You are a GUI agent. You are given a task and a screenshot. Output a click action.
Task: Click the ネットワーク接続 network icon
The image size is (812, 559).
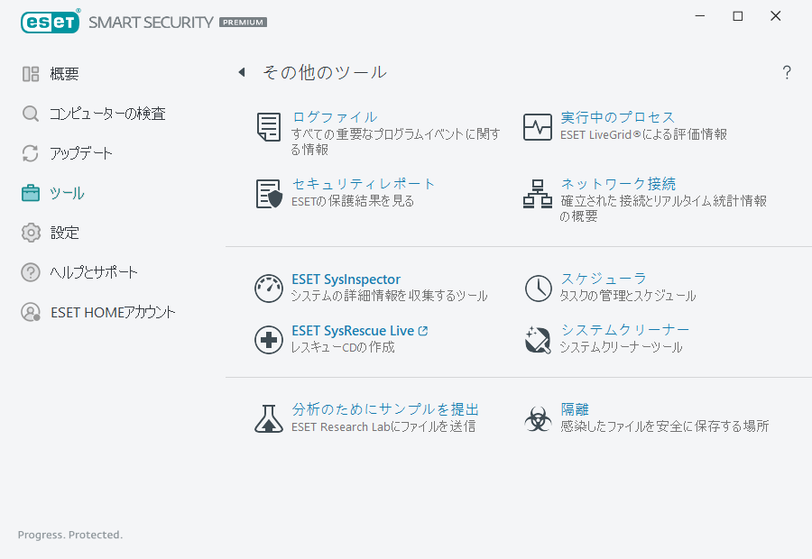click(538, 193)
